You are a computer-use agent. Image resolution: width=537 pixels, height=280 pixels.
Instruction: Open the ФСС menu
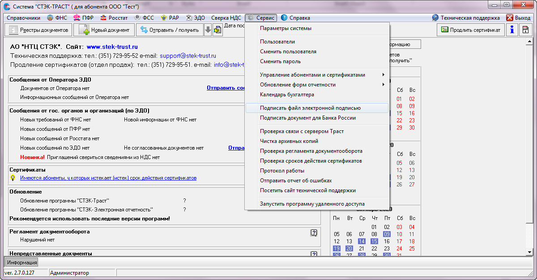point(144,18)
